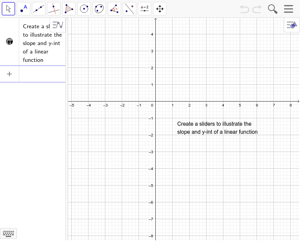Viewport: 300px width, 241px height.
Task: Open the Circle tools dropdown
Action: click(x=89, y=13)
